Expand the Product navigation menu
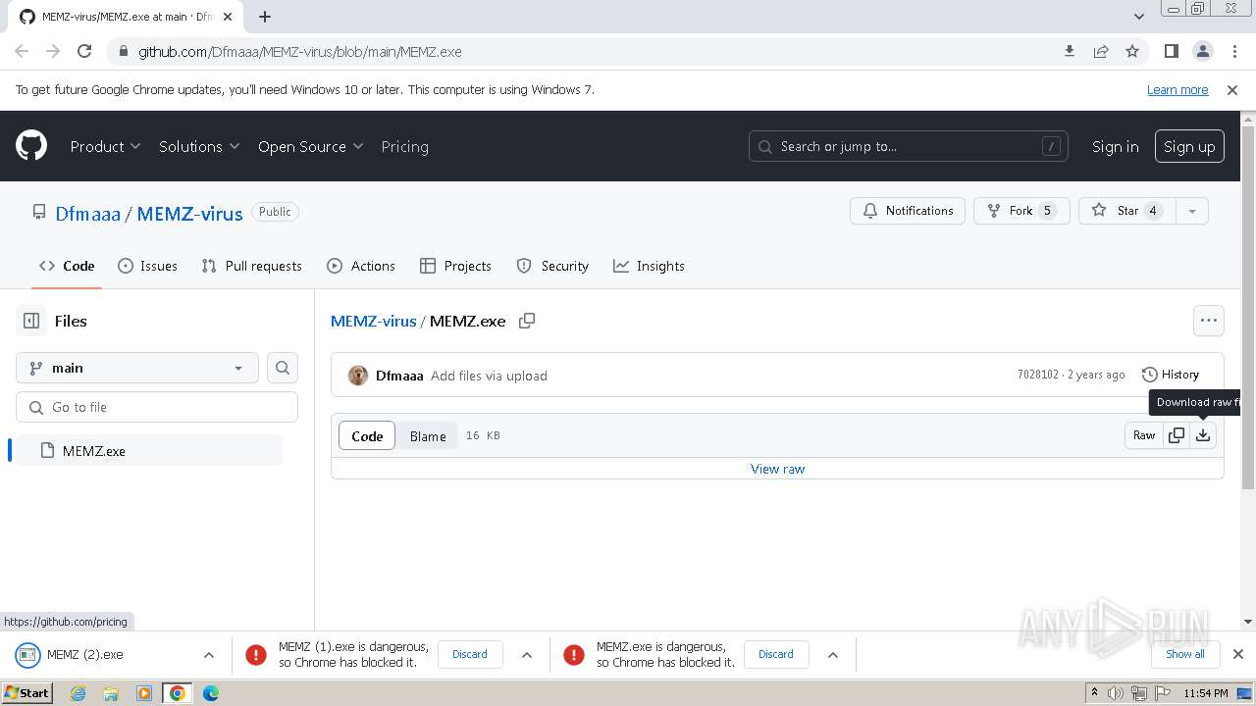 [105, 146]
